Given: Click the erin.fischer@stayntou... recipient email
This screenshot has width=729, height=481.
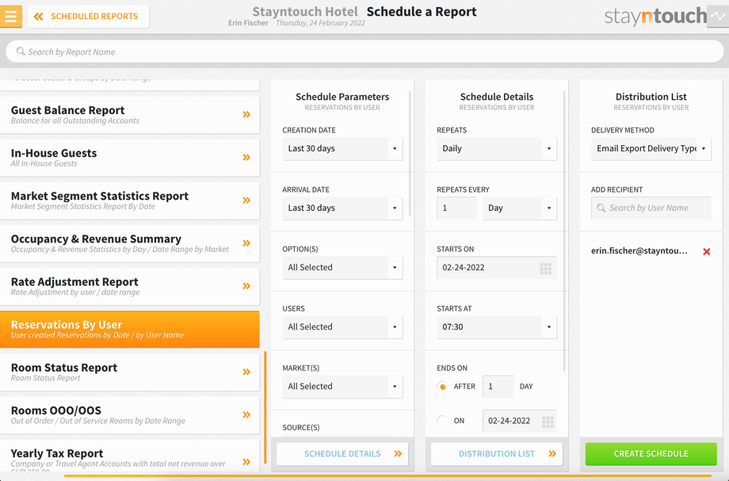Looking at the screenshot, I should [x=639, y=251].
